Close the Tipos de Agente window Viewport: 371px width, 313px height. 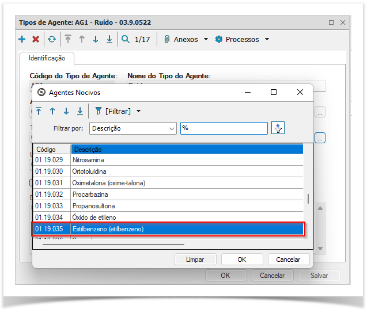[x=343, y=22]
